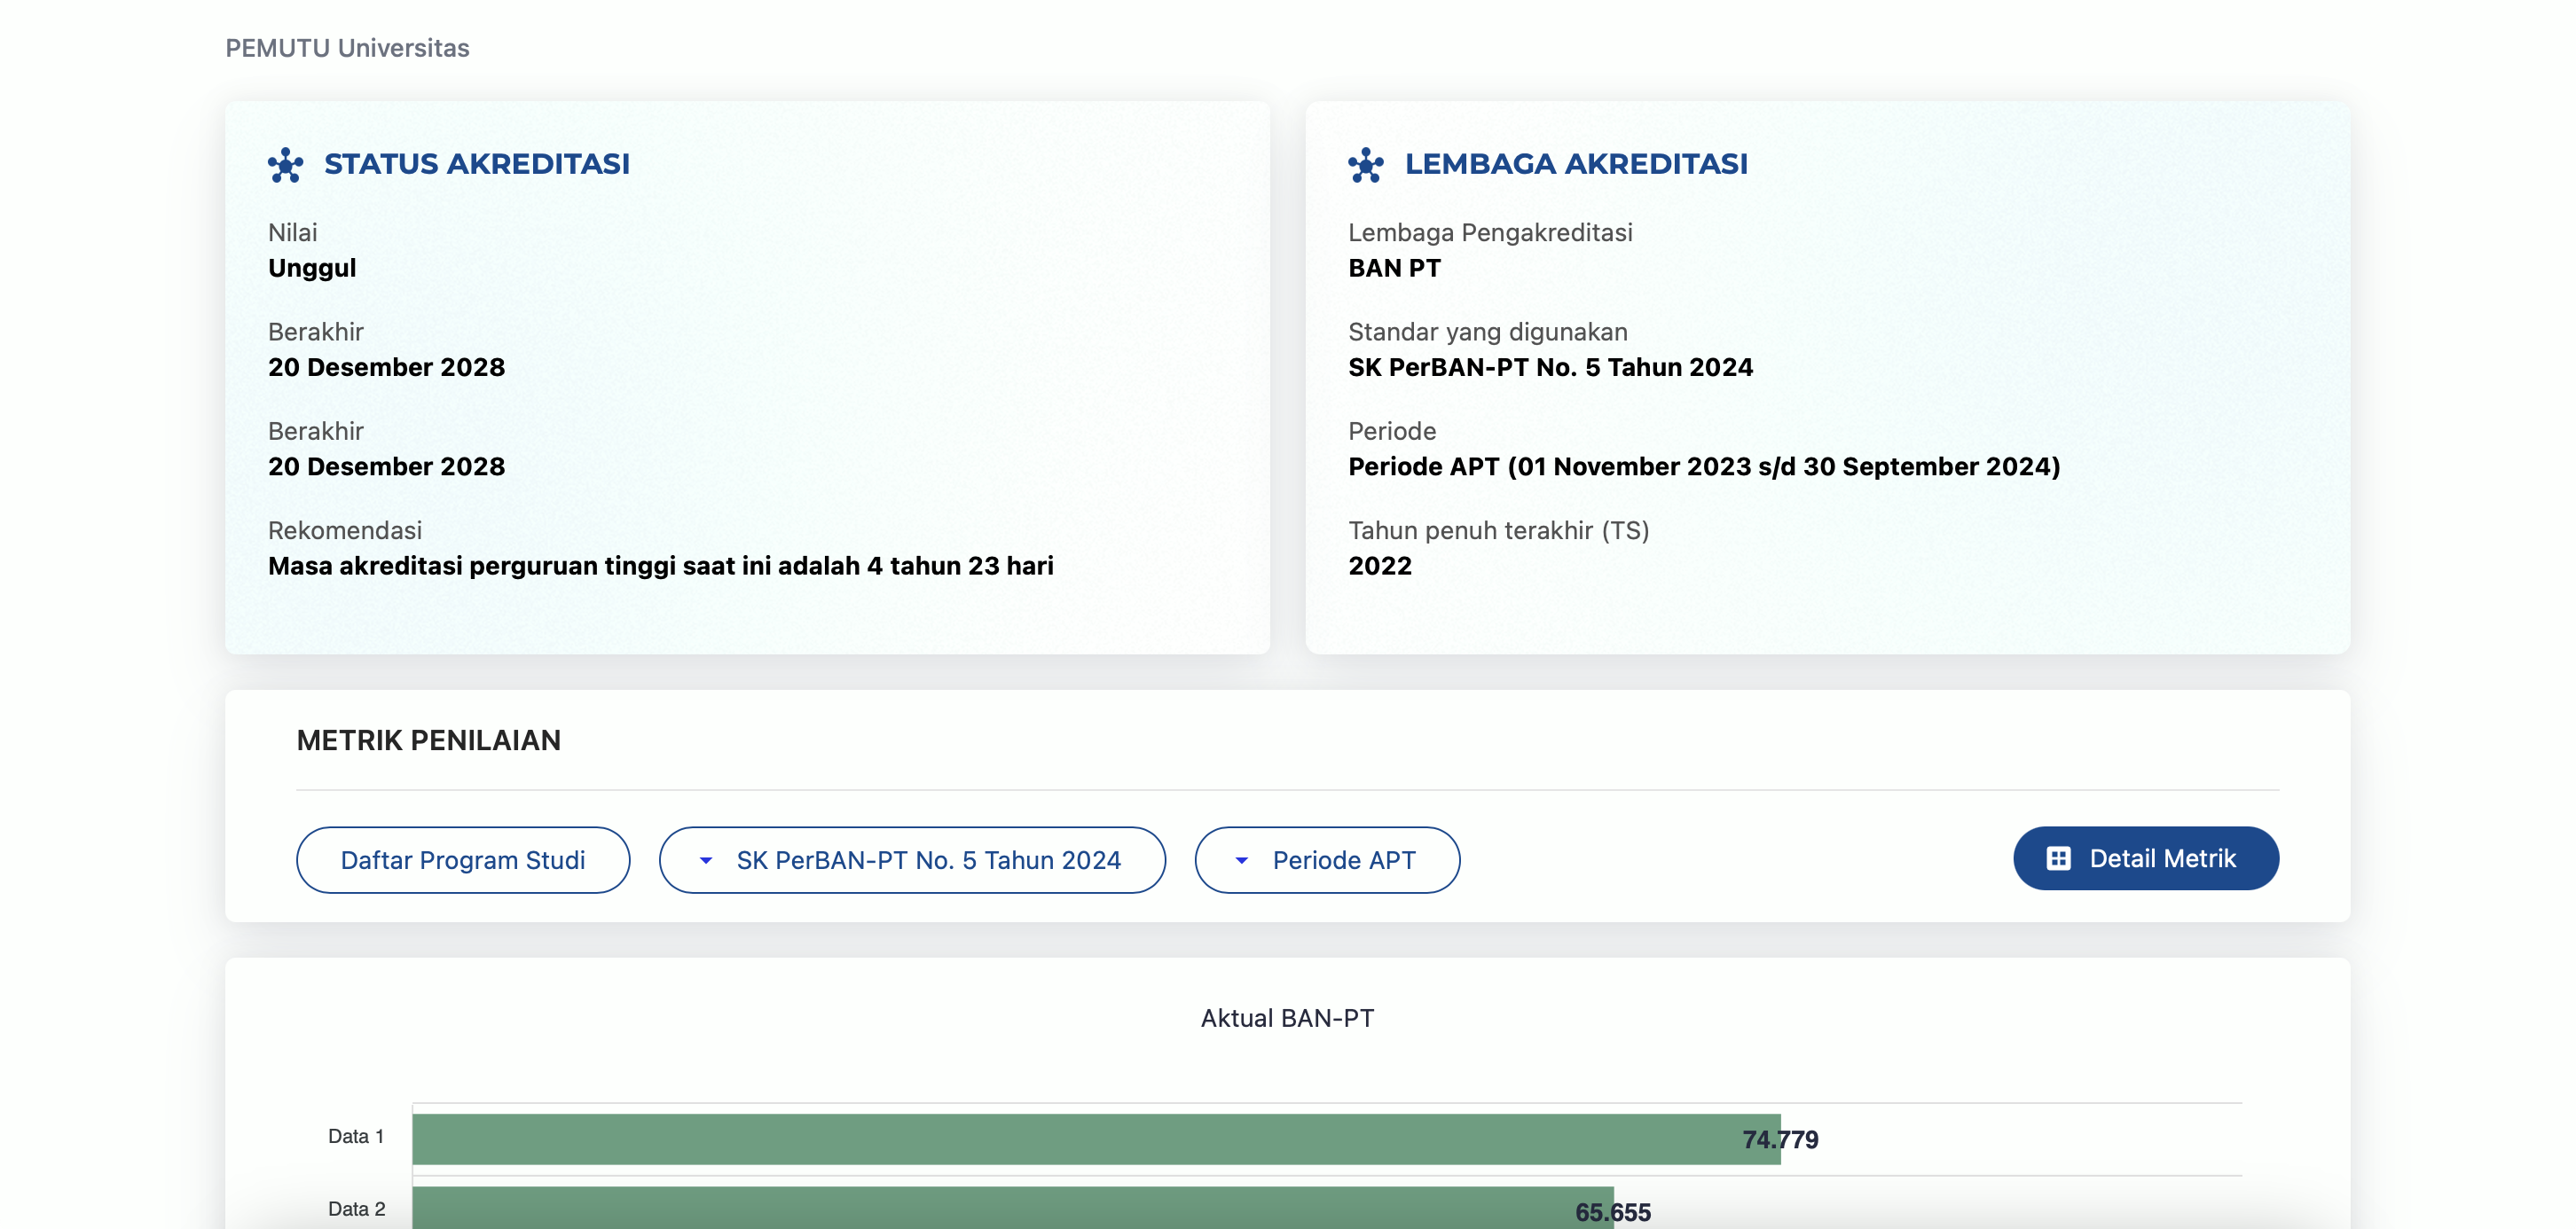Click the Status Akreditasi star icon
2576x1229 pixels.
285,165
